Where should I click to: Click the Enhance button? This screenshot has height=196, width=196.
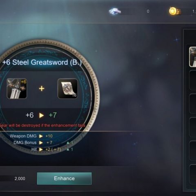pos(65,178)
